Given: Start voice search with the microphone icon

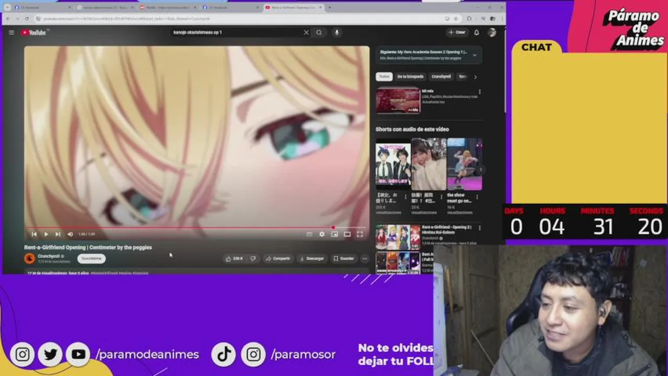Looking at the screenshot, I should point(337,32).
